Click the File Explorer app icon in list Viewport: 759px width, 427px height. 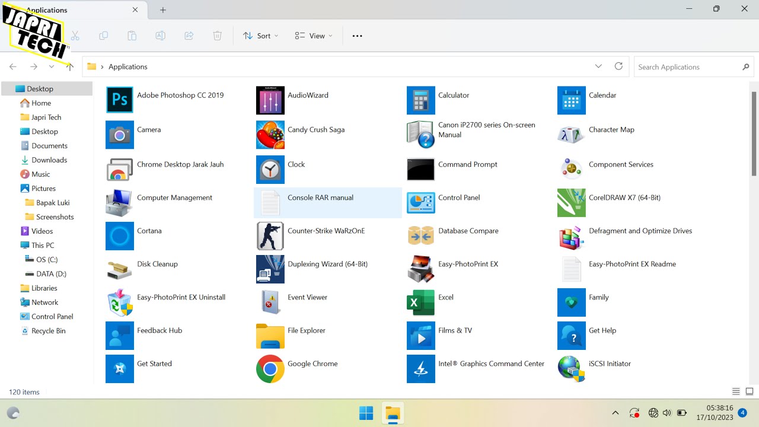(270, 336)
